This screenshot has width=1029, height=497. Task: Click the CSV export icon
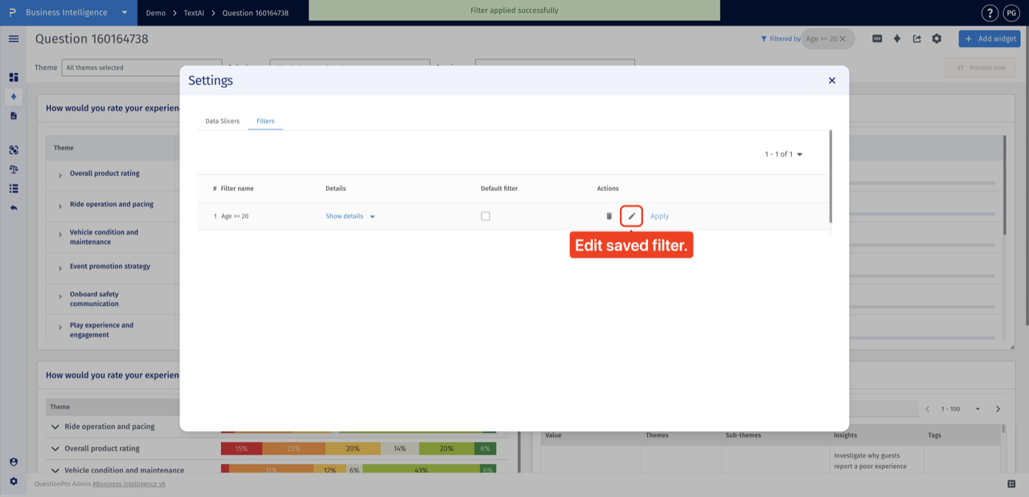pos(878,39)
